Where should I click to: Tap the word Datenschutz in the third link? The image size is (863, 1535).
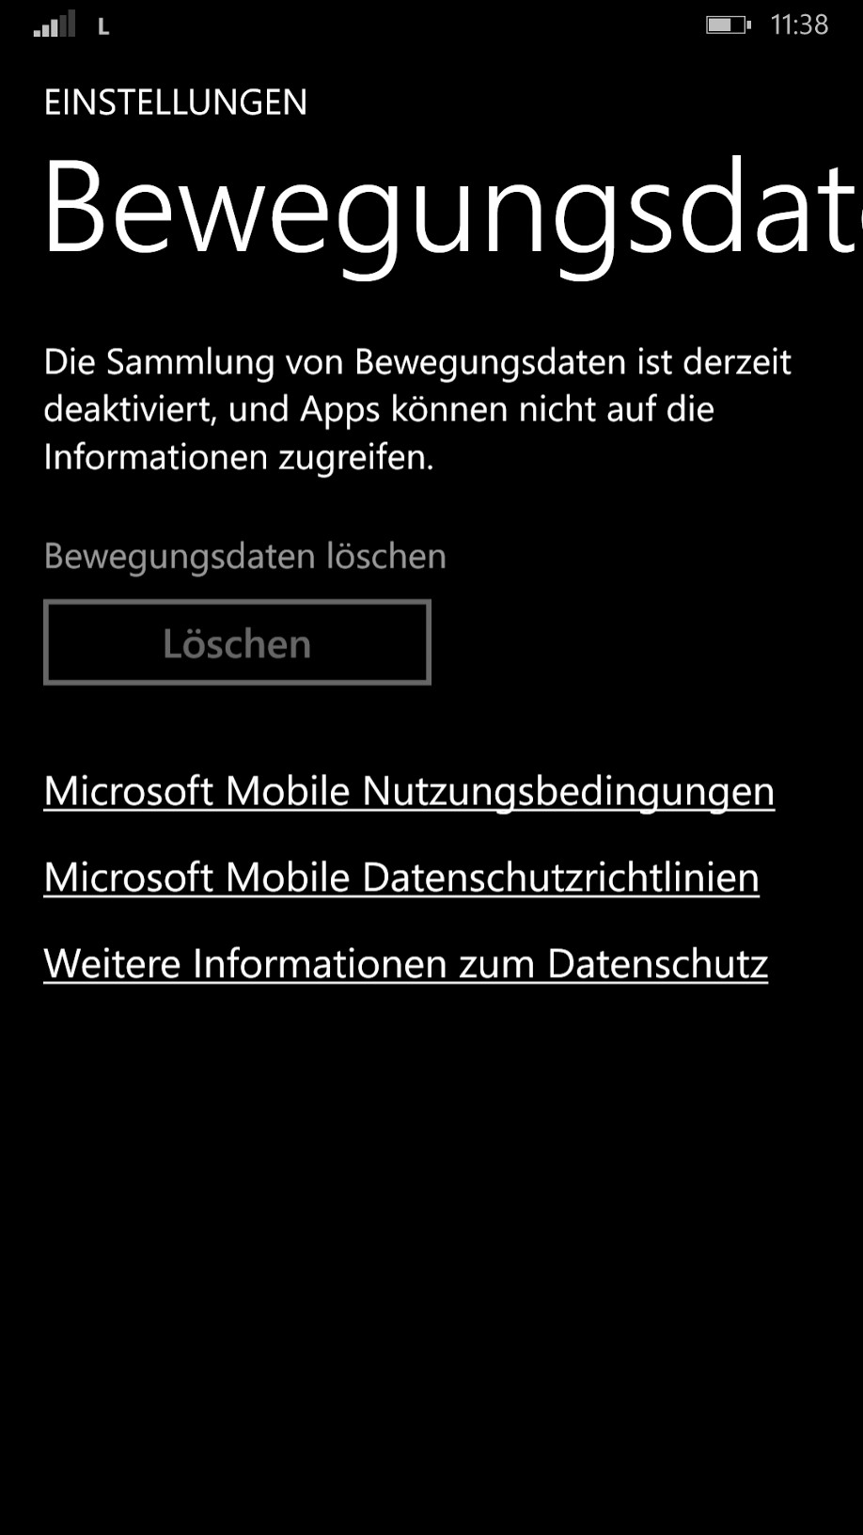coord(658,964)
